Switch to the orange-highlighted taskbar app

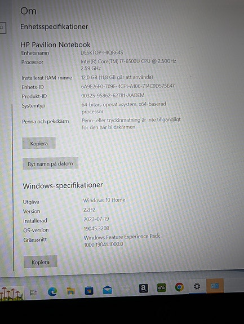[x=215, y=286]
